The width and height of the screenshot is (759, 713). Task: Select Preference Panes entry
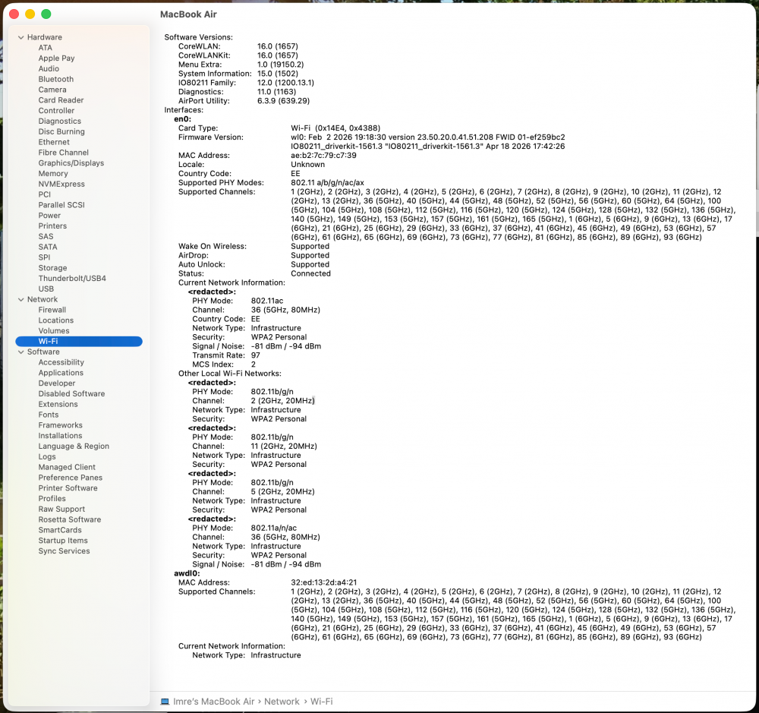click(x=70, y=478)
